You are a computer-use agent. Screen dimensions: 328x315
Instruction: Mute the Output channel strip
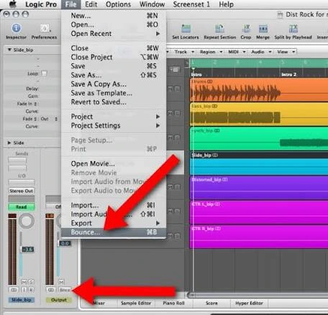[x=61, y=282]
